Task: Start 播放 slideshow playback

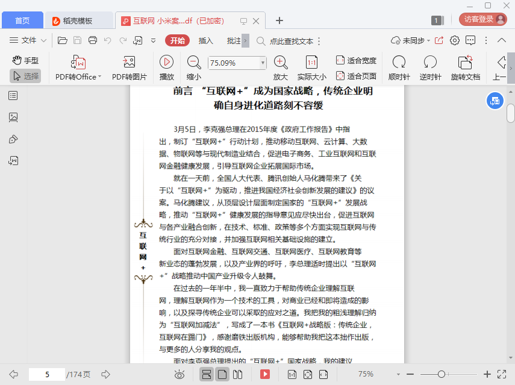Action: [166, 61]
